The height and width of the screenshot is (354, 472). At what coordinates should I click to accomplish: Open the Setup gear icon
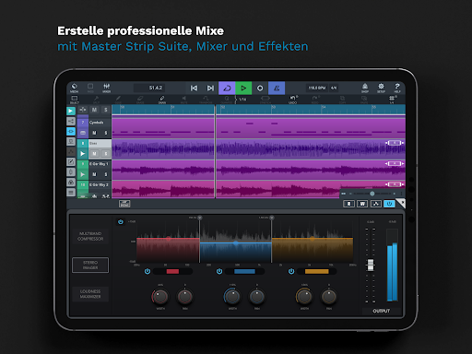coord(381,88)
